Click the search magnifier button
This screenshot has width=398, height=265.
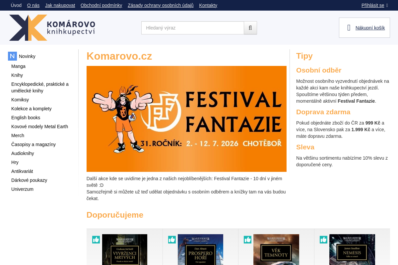click(250, 28)
